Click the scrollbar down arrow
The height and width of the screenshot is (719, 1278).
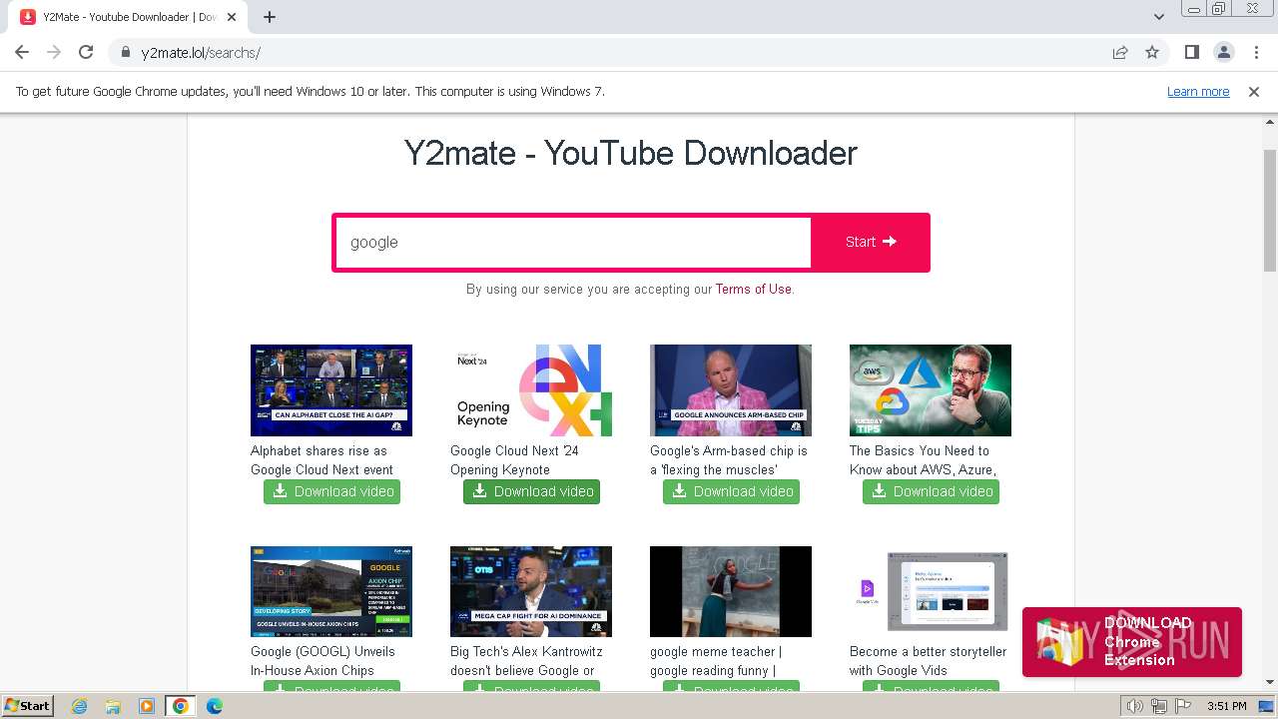coord(1270,682)
